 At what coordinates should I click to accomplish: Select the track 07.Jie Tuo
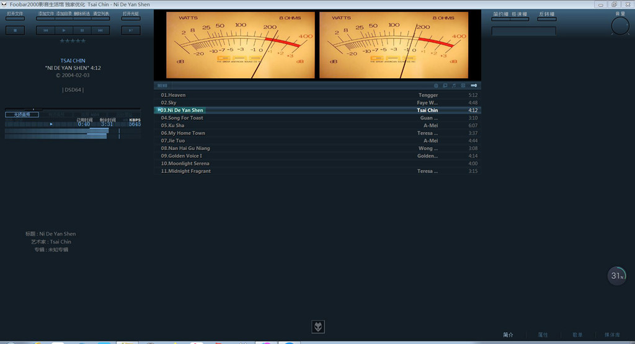coord(317,141)
